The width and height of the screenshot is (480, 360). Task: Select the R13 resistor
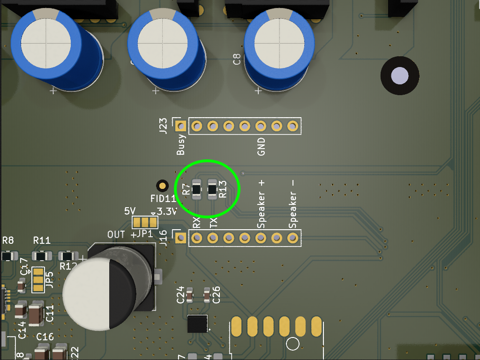213,189
